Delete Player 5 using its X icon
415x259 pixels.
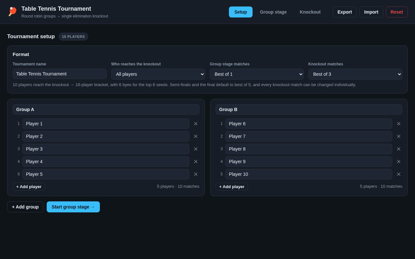(x=196, y=174)
